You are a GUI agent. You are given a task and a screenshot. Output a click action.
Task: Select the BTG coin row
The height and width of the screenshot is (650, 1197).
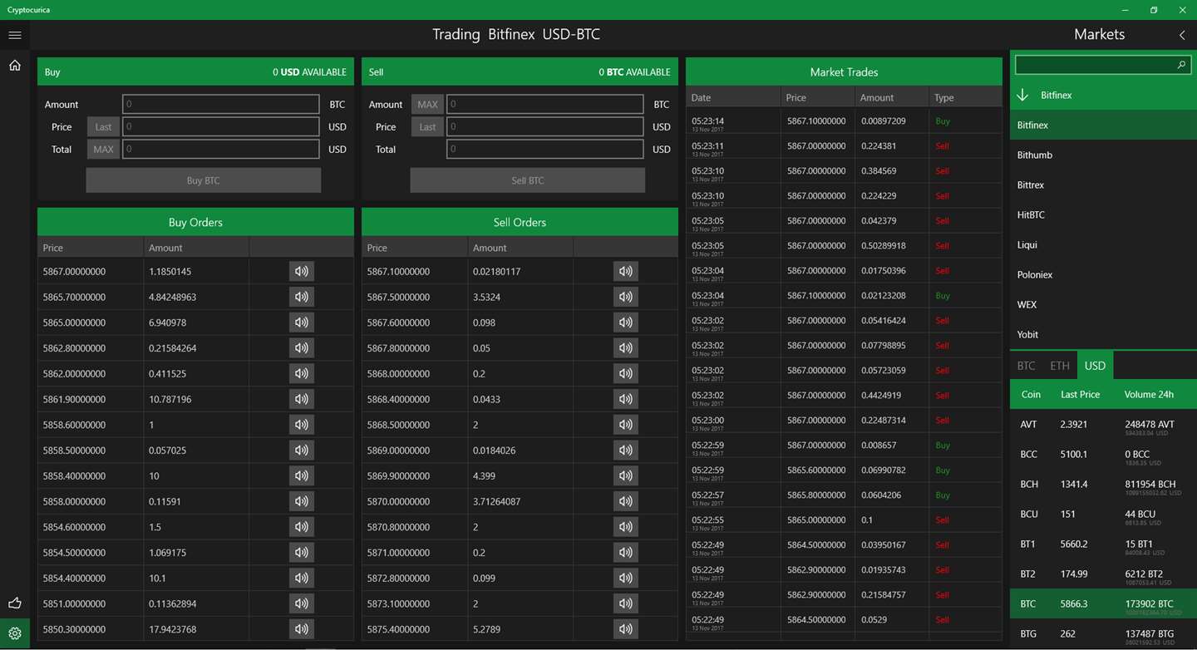click(x=1103, y=634)
